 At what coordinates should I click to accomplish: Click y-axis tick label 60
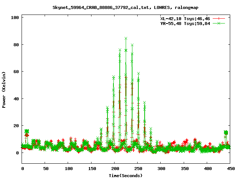[16, 72]
